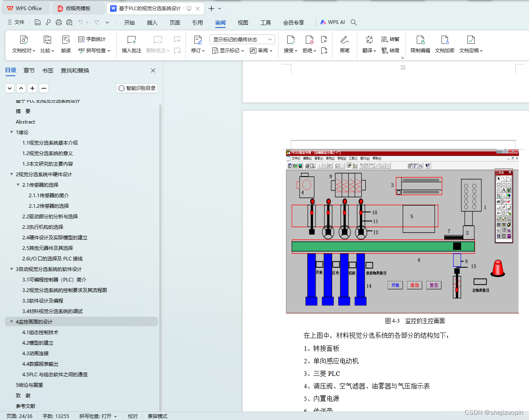Click 校对 in status bar
Viewport: 529px width, 420px height.
(x=133, y=416)
